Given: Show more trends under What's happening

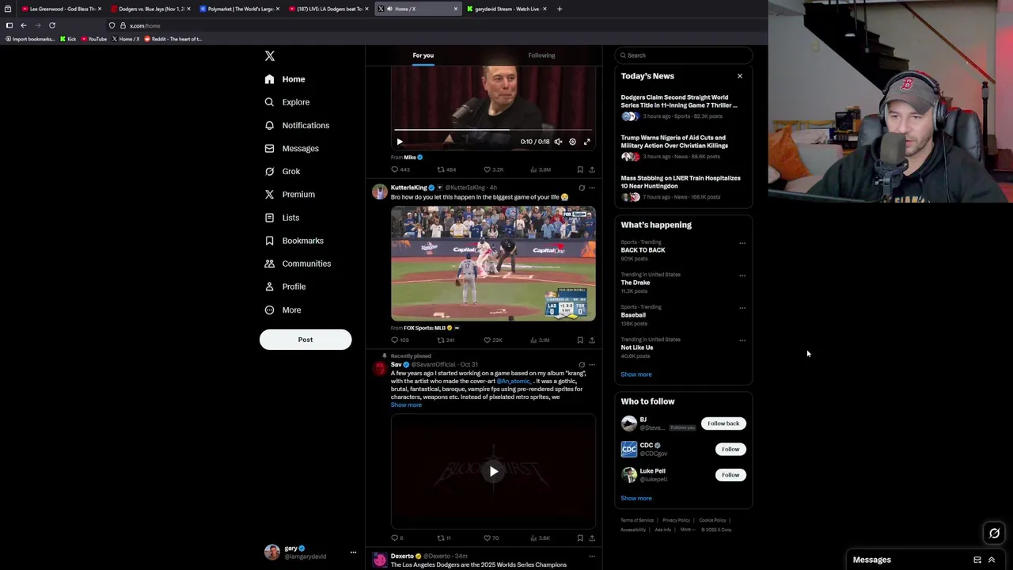Looking at the screenshot, I should pyautogui.click(x=636, y=374).
